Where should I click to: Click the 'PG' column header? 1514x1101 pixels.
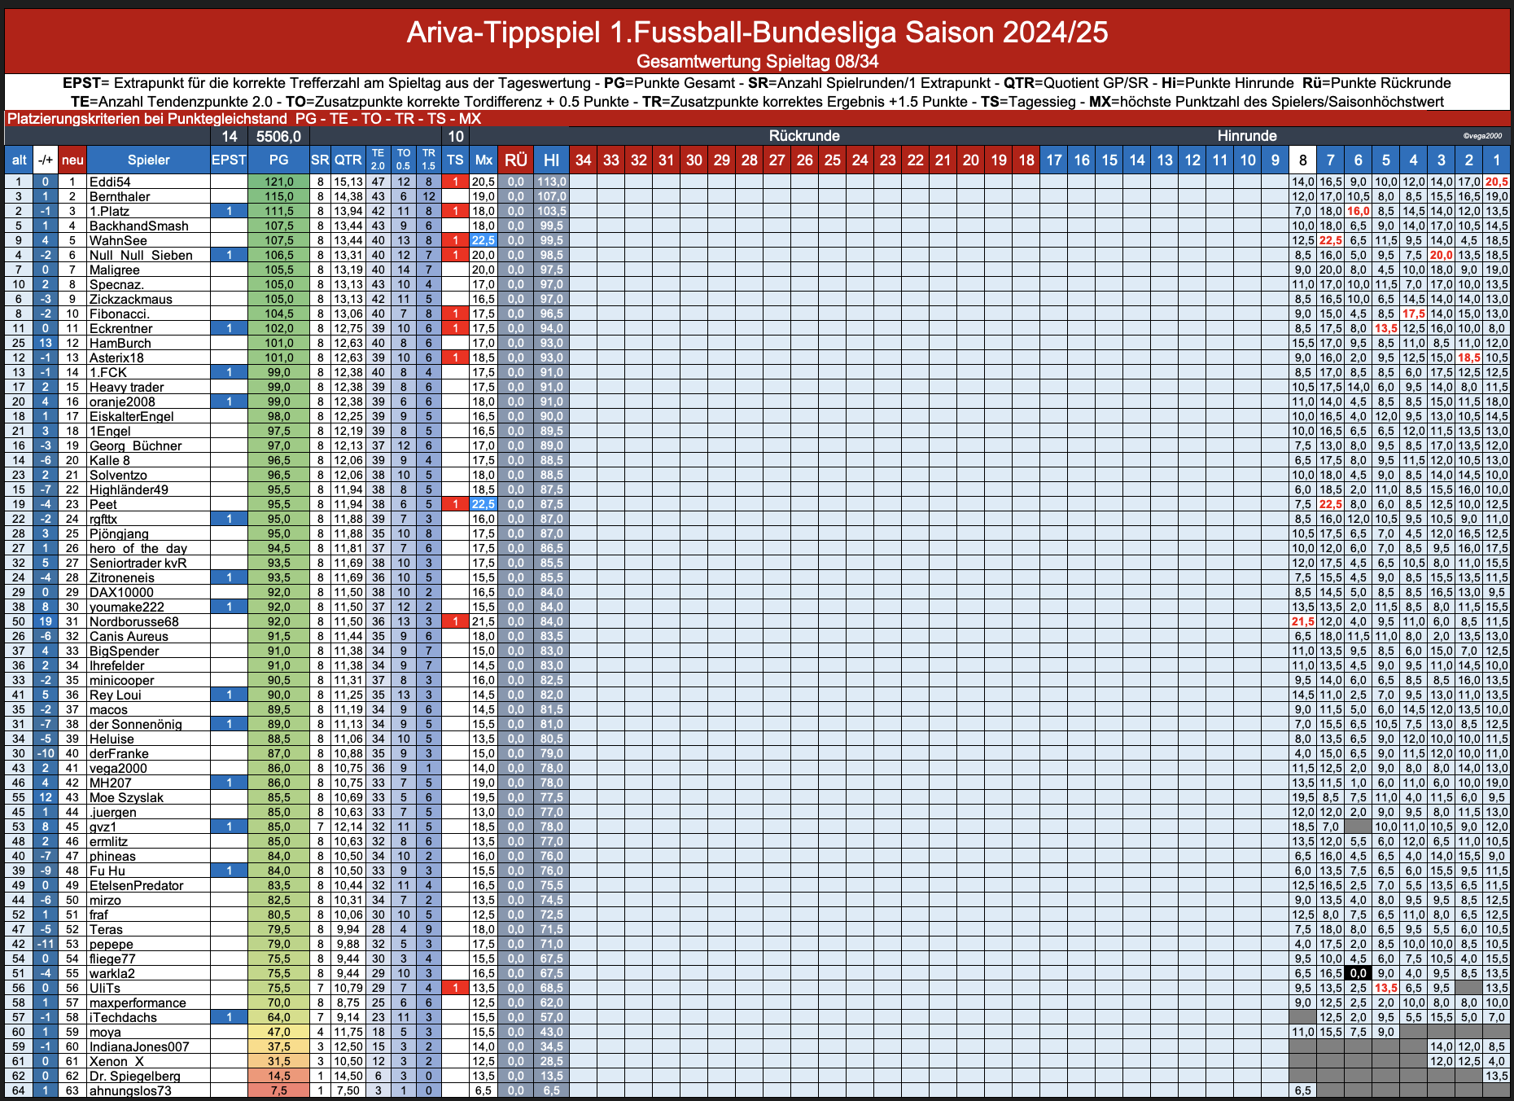pyautogui.click(x=278, y=160)
